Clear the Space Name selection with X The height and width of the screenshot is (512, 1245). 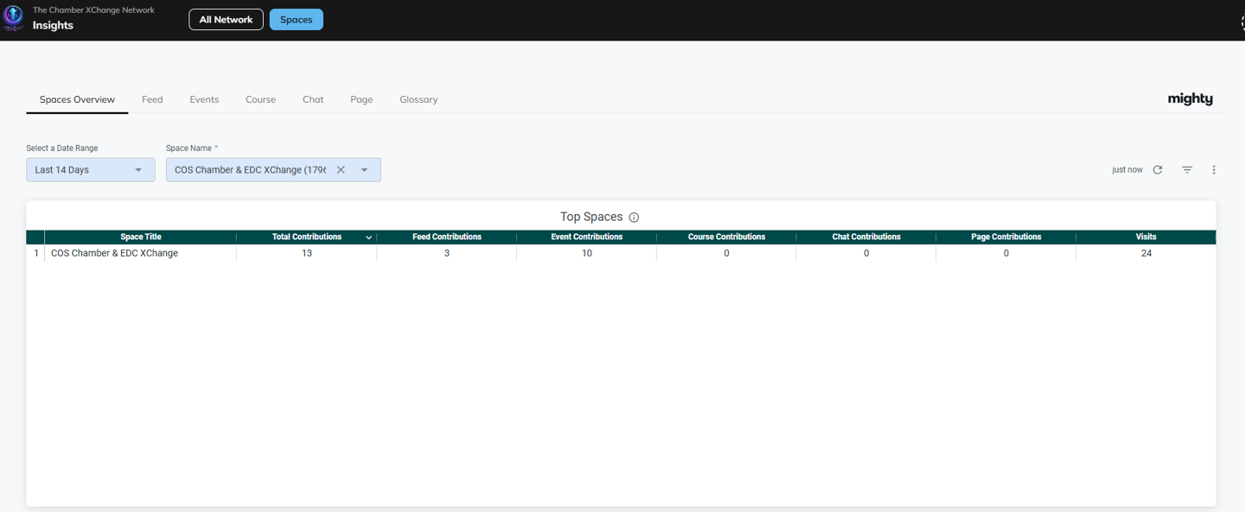tap(341, 170)
